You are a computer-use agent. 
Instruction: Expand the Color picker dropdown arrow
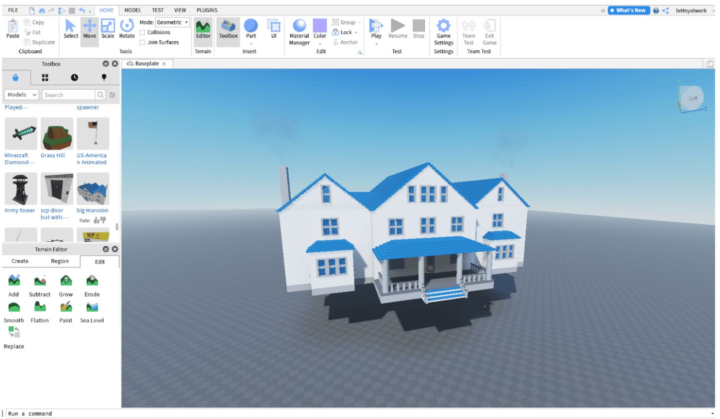point(320,44)
